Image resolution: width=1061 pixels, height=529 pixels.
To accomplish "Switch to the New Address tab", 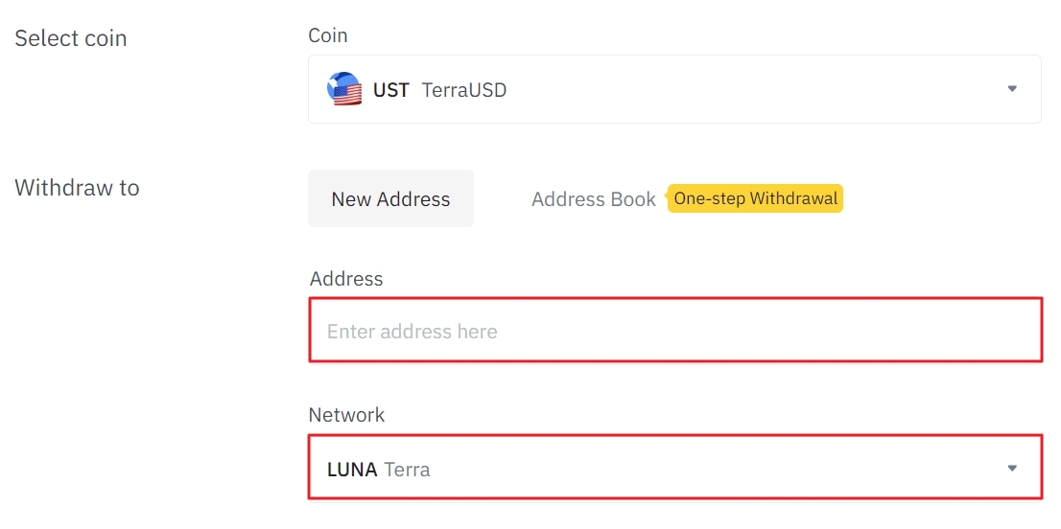I will (x=390, y=199).
